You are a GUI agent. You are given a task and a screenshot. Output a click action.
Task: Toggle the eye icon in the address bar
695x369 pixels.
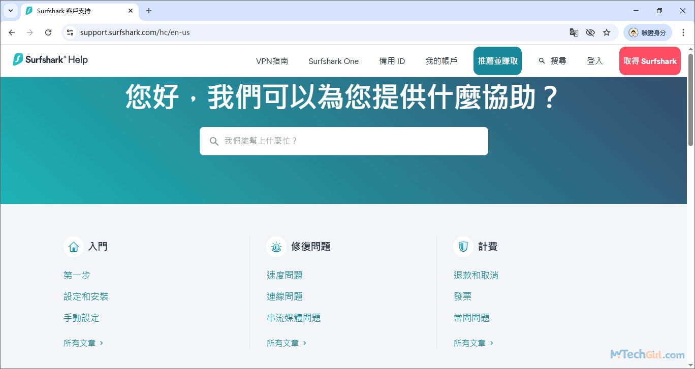pos(590,32)
